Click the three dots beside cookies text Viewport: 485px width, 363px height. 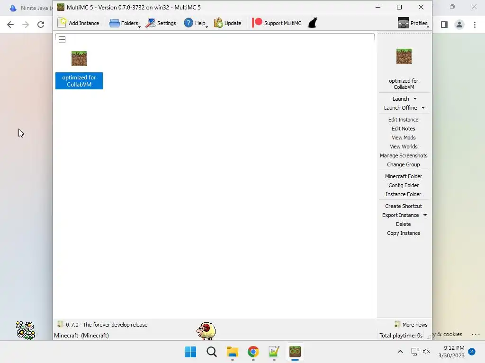click(476, 334)
